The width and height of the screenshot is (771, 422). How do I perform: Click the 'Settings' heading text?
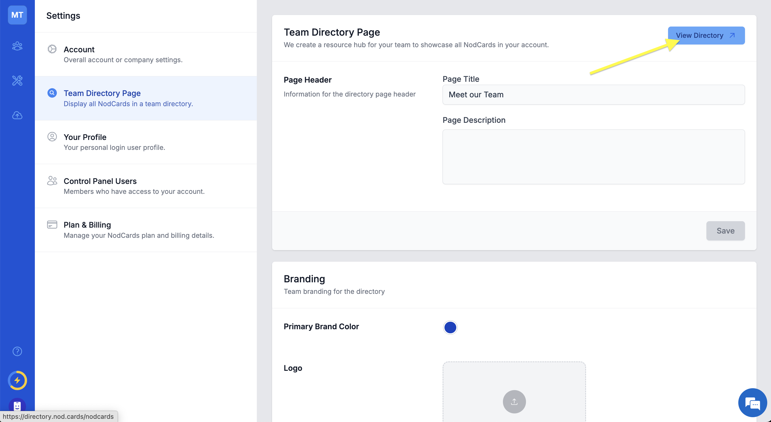click(x=63, y=16)
